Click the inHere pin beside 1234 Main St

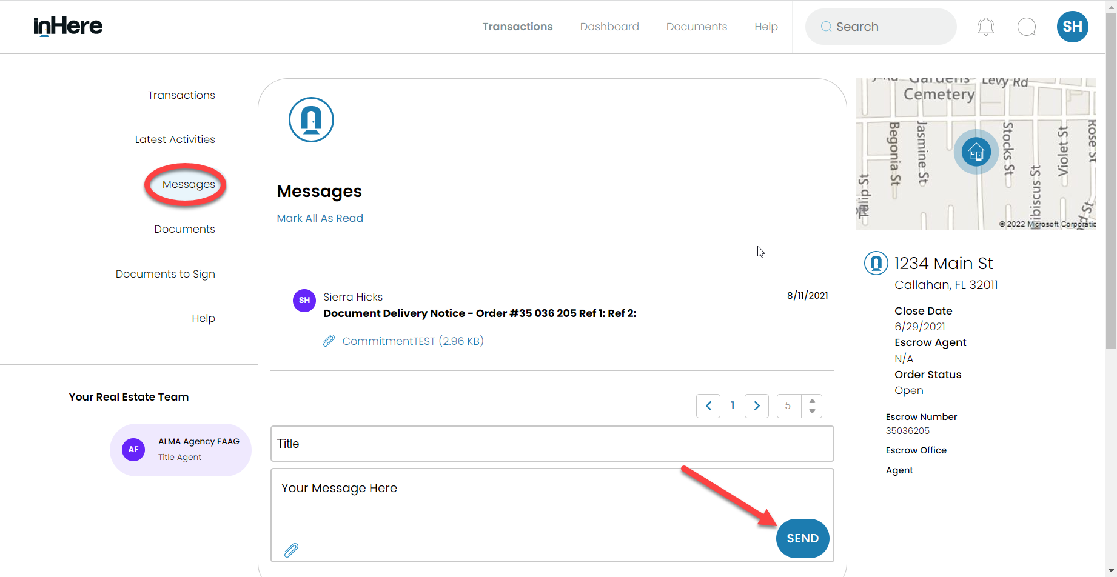tap(876, 262)
